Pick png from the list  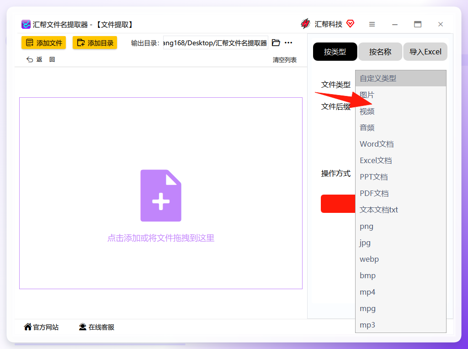[x=400, y=226]
